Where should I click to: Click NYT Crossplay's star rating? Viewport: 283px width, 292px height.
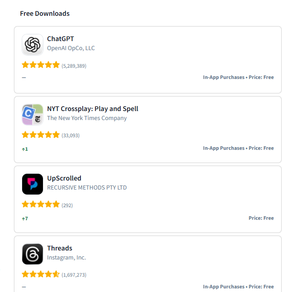[41, 135]
